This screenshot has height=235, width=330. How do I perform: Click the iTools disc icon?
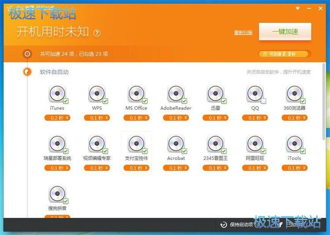[294, 143]
